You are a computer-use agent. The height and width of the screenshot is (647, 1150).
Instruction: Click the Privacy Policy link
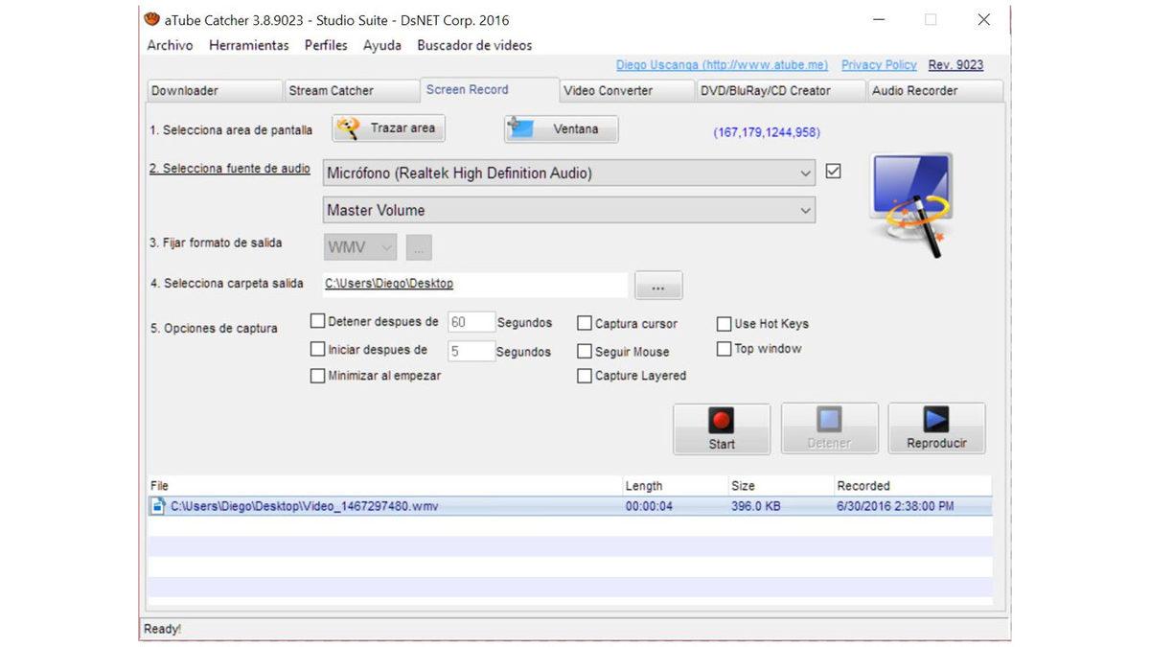tap(878, 64)
